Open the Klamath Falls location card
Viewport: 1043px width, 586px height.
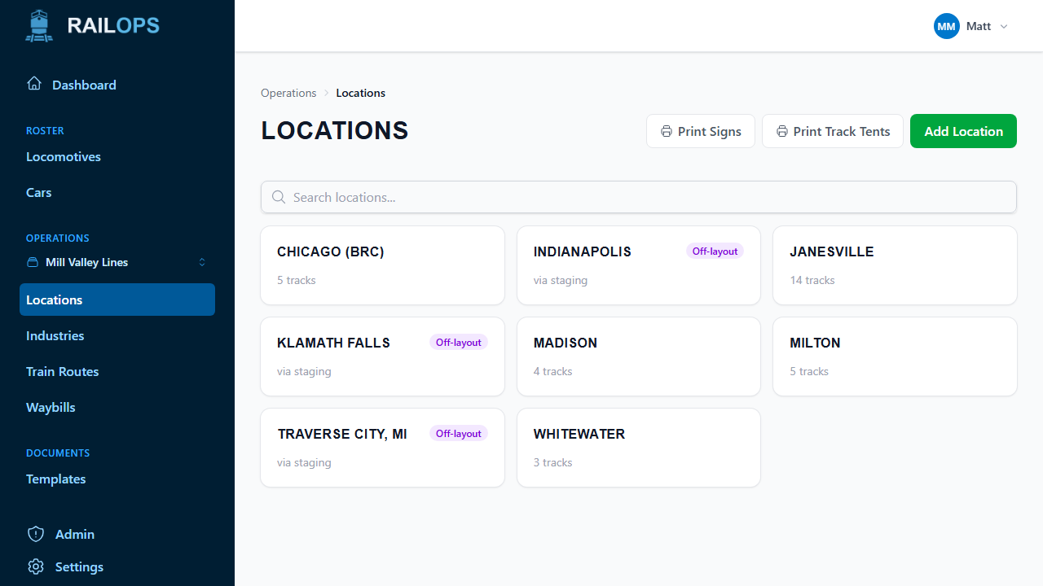point(382,356)
